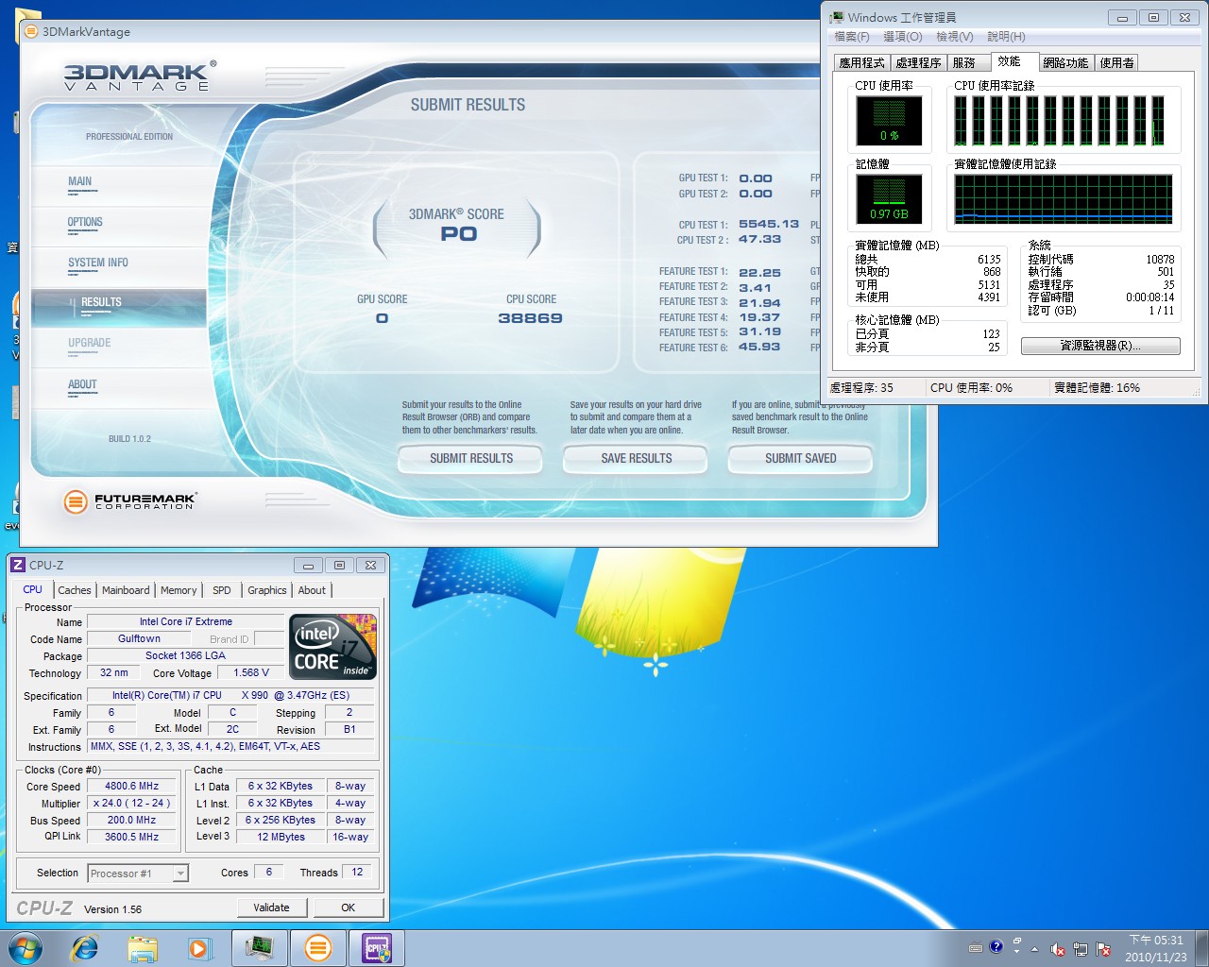
Task: Select the 處理程序 tab in Task Manager
Action: click(x=917, y=62)
